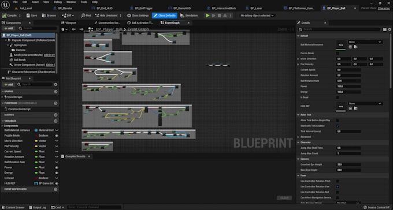The height and width of the screenshot is (210, 393).
Task: Click Add in My Blueprint panel
Action: point(9,85)
